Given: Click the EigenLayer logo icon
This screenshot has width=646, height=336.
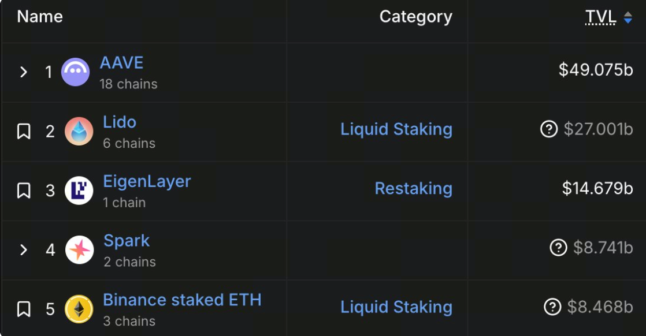Looking at the screenshot, I should 79,191.
